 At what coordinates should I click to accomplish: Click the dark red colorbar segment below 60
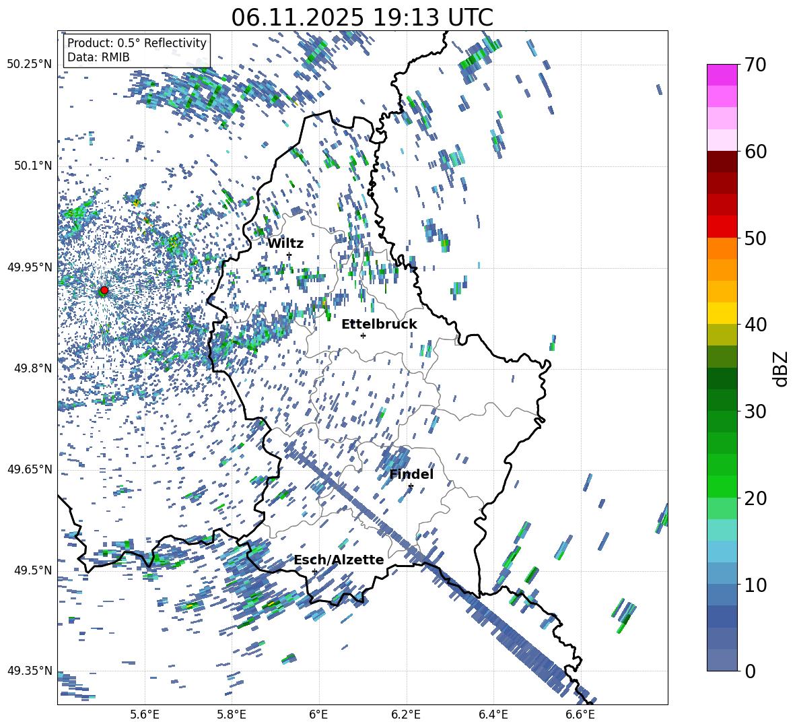click(x=722, y=162)
